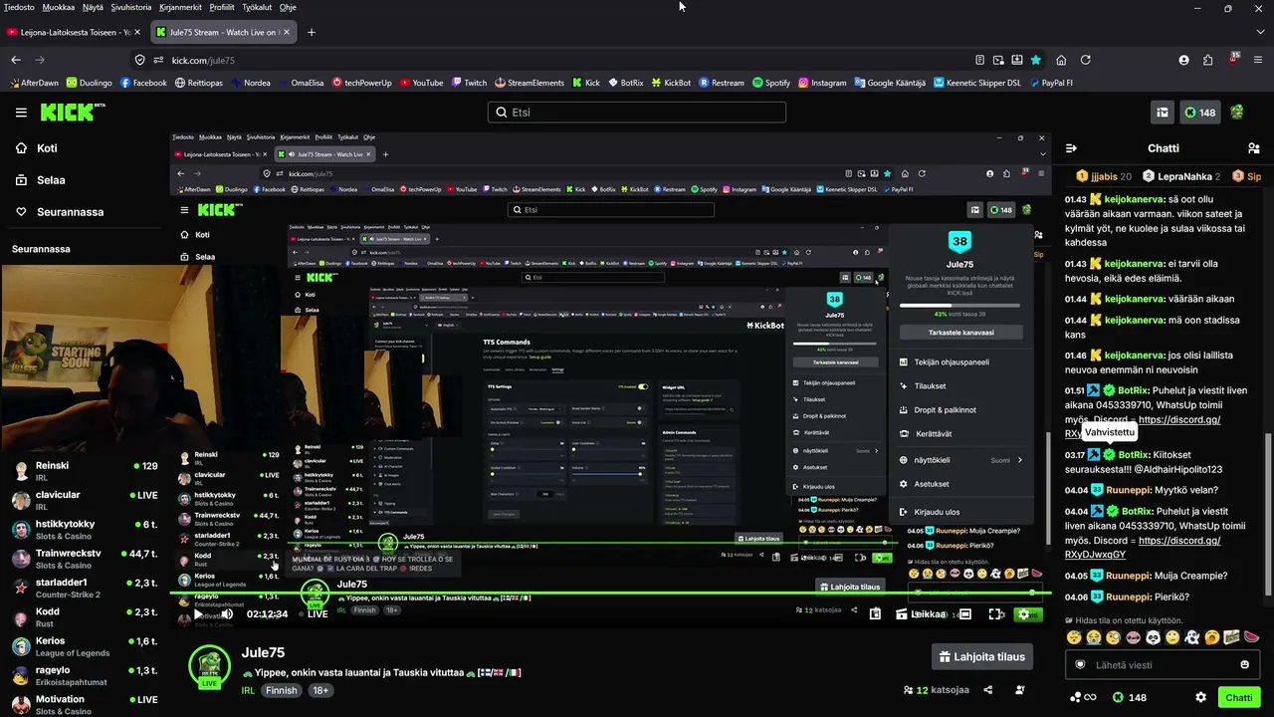Toggle theater mode on the stream player
This screenshot has height=717, width=1274.
(964, 613)
